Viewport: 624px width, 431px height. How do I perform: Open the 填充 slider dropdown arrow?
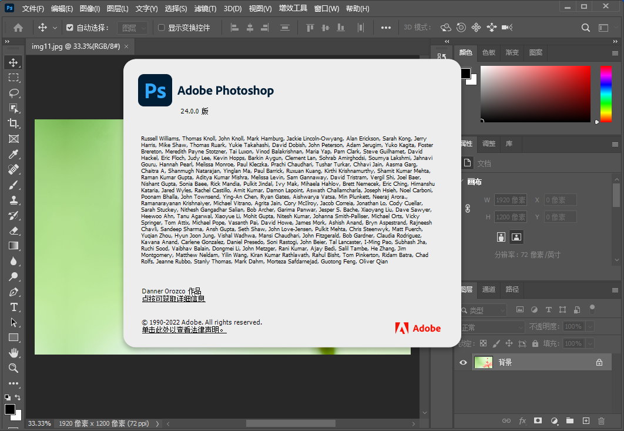590,343
